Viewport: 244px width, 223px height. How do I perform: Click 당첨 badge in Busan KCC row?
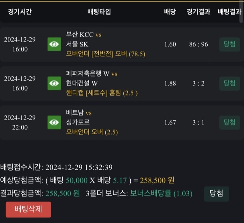tap(229, 44)
